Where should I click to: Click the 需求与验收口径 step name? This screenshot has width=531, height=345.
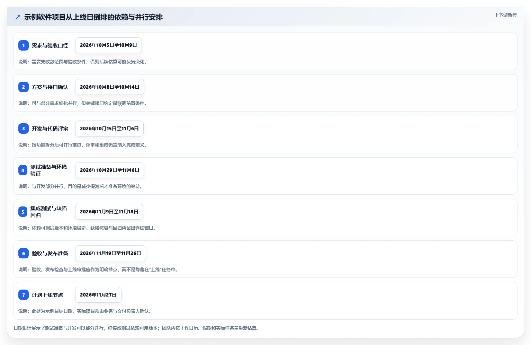pos(50,45)
